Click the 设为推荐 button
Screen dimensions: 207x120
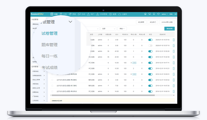tap(141, 22)
